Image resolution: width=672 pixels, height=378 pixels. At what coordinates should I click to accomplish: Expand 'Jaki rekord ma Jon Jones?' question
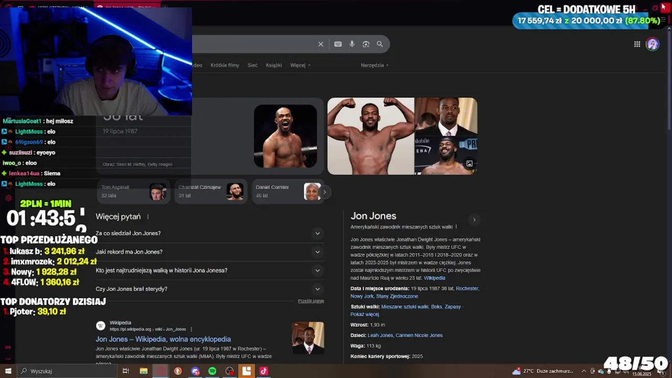[209, 252]
